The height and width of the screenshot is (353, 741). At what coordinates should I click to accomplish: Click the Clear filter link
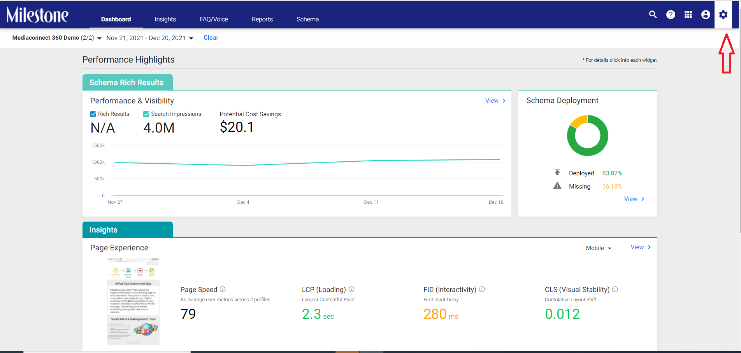point(211,38)
